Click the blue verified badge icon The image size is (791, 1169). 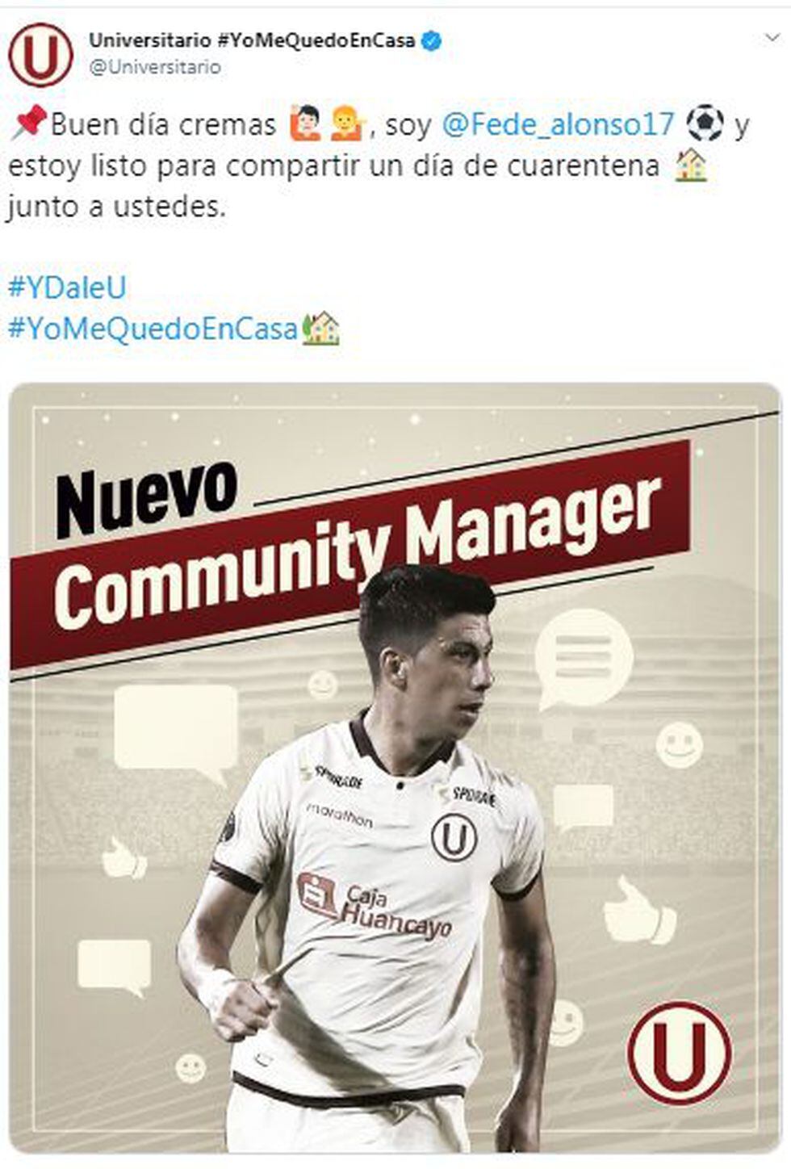click(432, 40)
